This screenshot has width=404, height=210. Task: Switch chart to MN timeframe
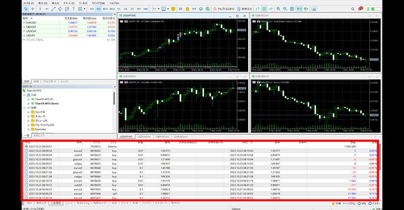146,9
